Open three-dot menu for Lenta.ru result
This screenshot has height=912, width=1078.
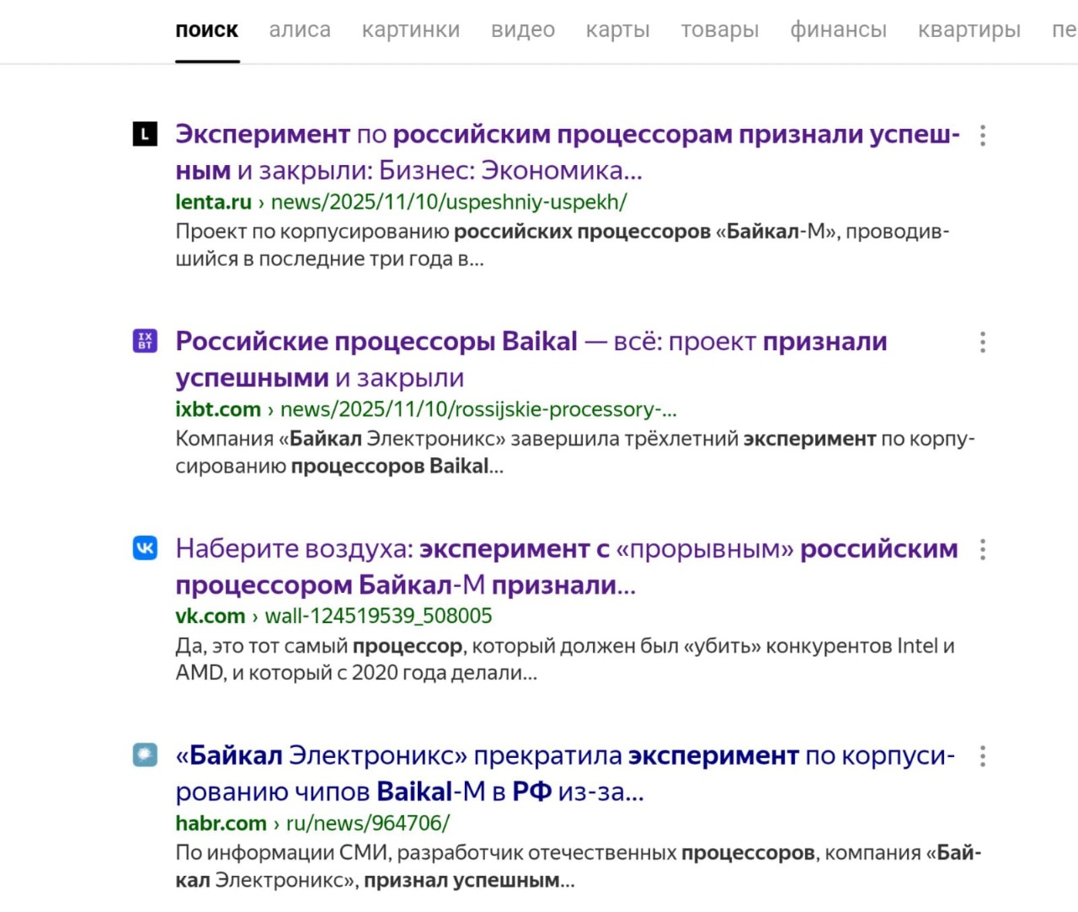pos(982,136)
